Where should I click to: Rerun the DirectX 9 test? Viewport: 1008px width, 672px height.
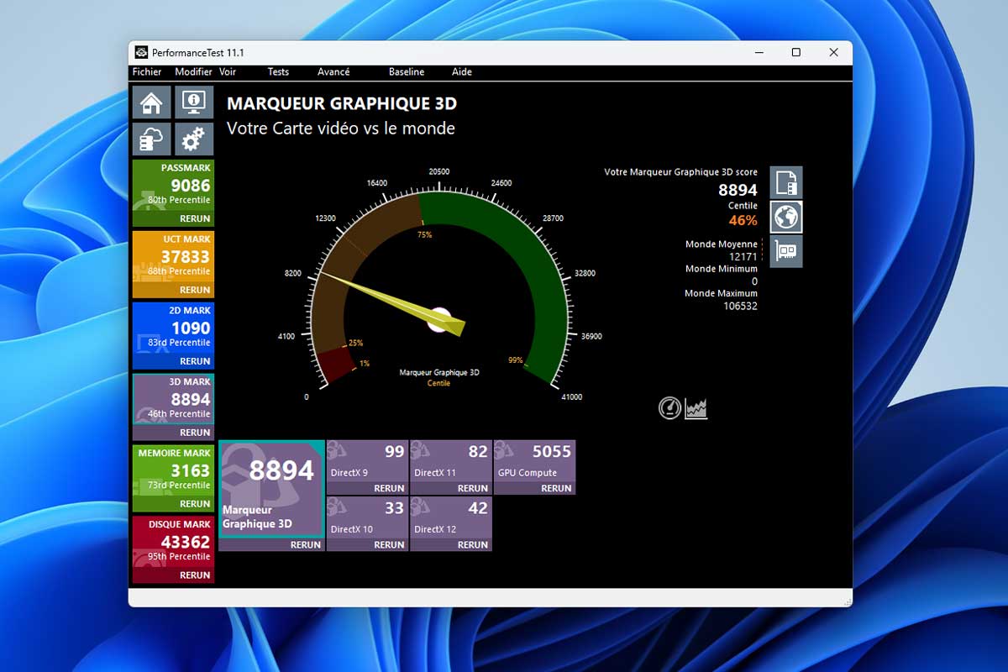point(389,488)
